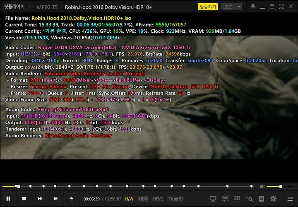298x207 pixels.
Task: Click the elapsed time 00:06:39 display
Action: pyautogui.click(x=91, y=199)
